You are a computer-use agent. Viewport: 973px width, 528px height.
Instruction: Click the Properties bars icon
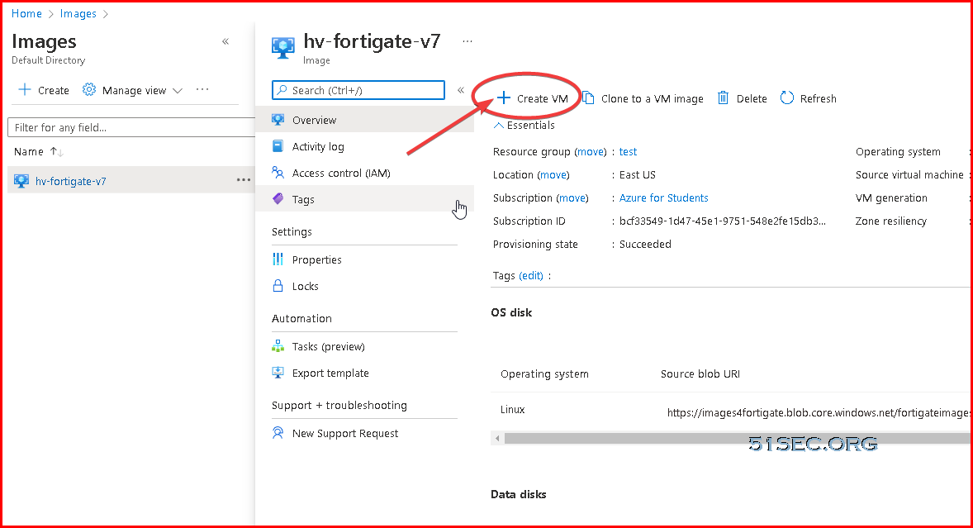[x=278, y=259]
